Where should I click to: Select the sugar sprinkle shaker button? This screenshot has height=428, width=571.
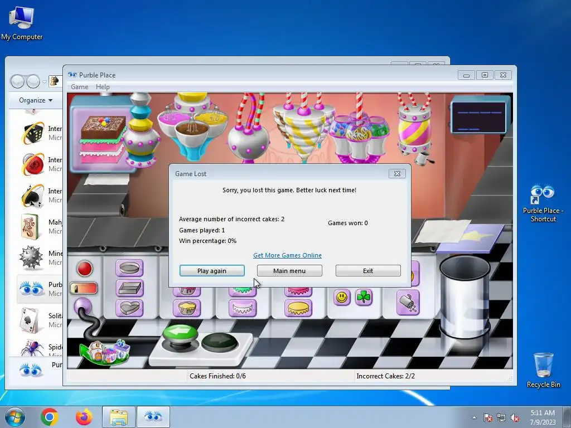pyautogui.click(x=408, y=303)
